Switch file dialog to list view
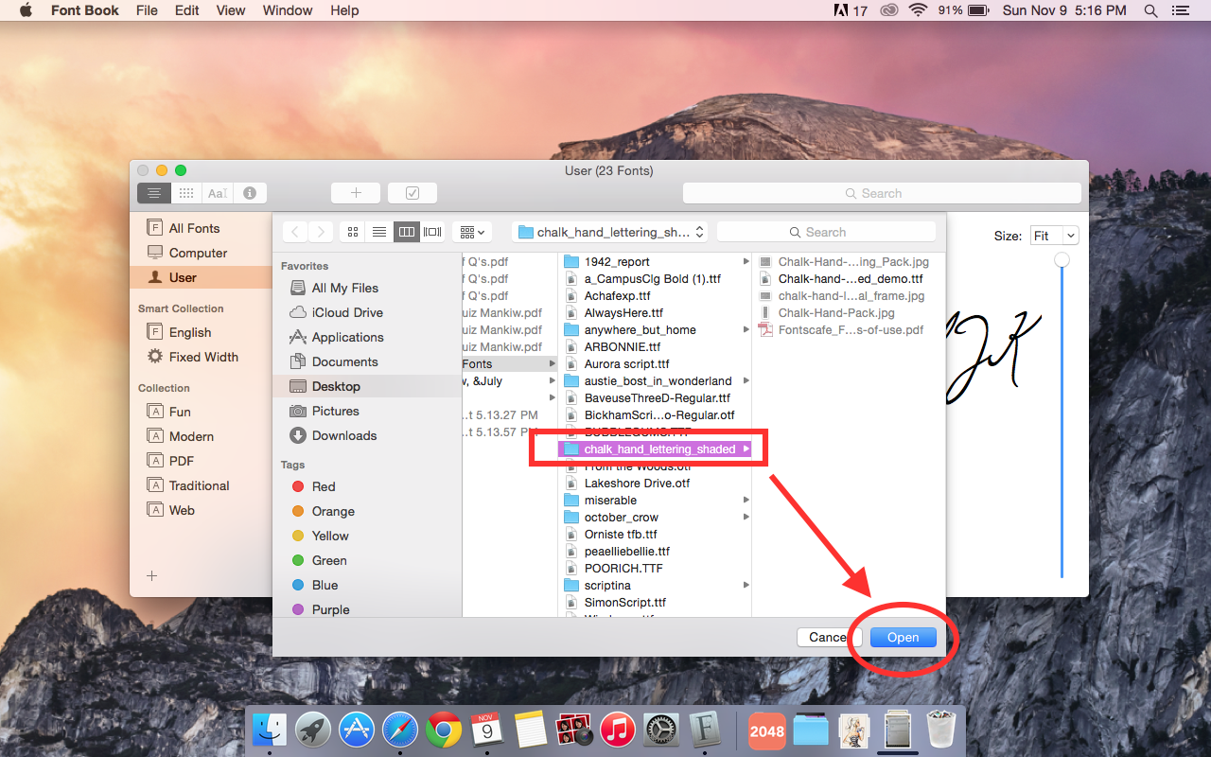Viewport: 1211px width, 757px height. (x=379, y=232)
